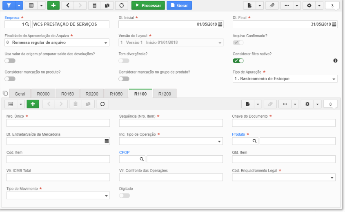Screen dimensions: 345x212
Task: Open the filter funnel icon in top toolbar
Action: click(x=9, y=5)
